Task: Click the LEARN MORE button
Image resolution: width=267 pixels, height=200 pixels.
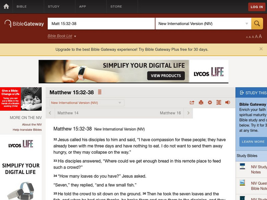Action: tap(253, 142)
